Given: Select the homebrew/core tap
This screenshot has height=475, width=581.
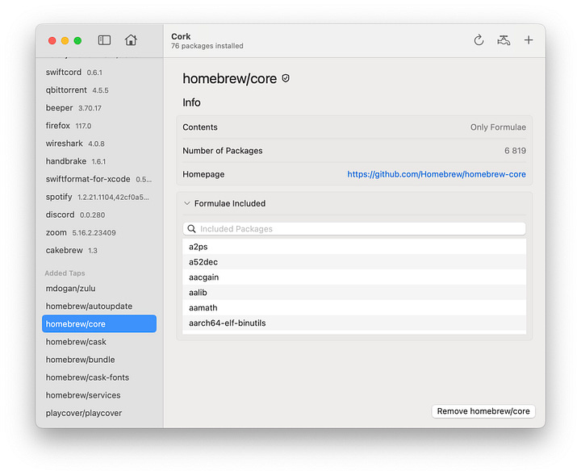Looking at the screenshot, I should coord(99,323).
